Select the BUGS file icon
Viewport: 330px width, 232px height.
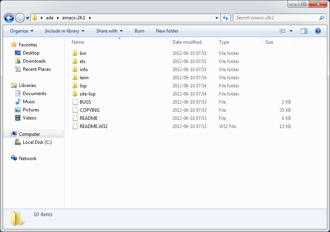75,102
